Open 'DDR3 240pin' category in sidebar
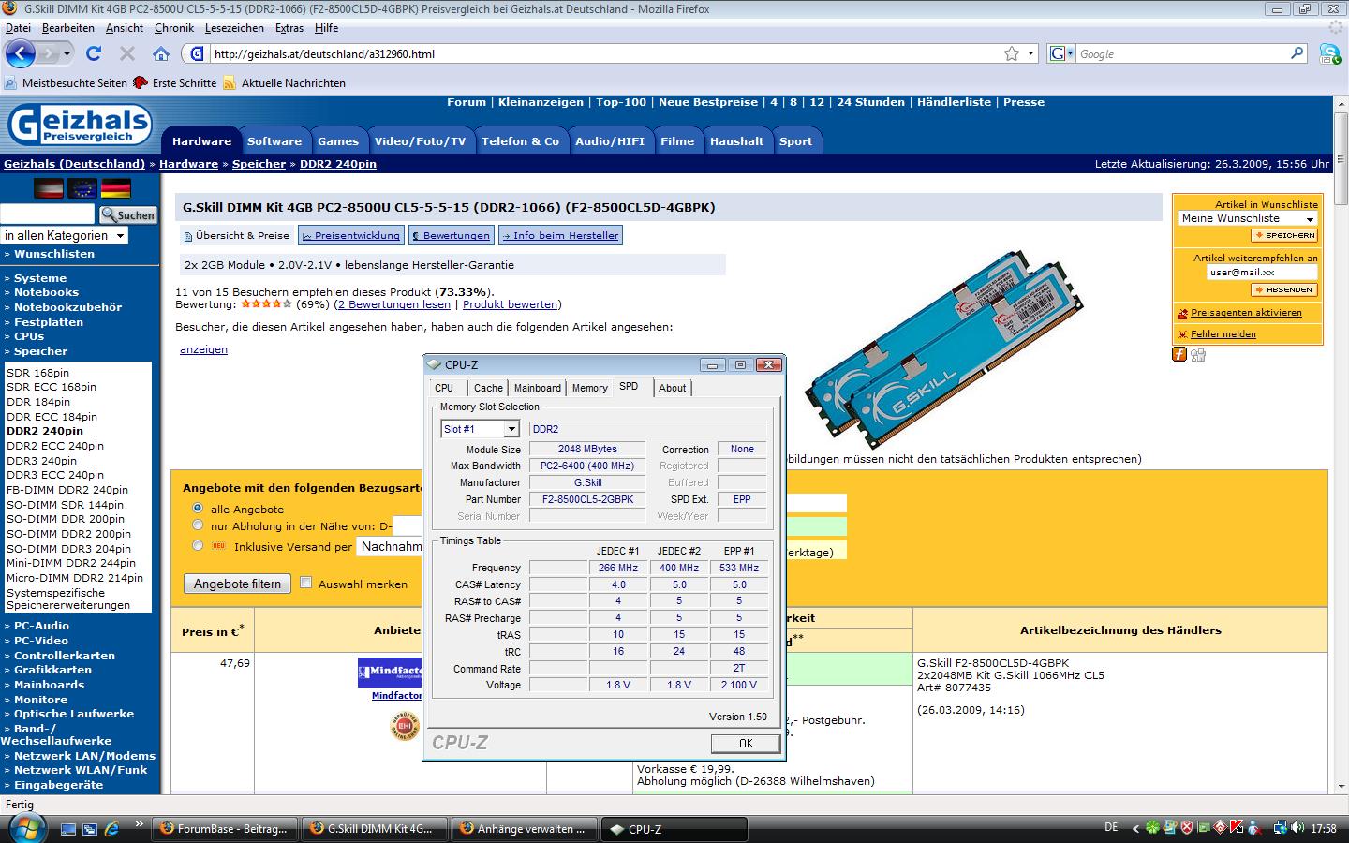This screenshot has width=1349, height=843. [x=42, y=461]
